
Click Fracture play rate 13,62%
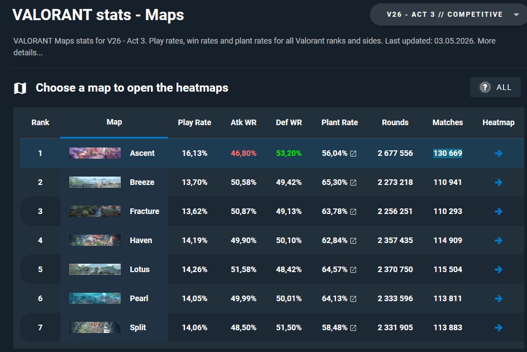[x=194, y=211]
